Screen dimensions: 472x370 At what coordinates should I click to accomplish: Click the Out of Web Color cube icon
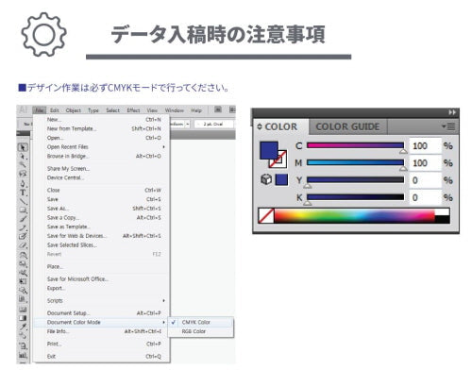coord(266,179)
